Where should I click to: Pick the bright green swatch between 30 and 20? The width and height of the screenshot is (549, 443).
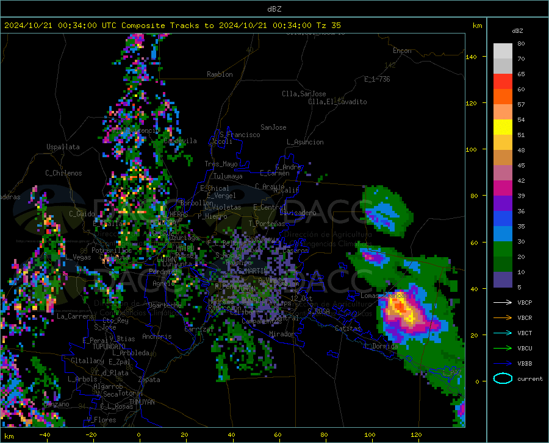pos(503,249)
